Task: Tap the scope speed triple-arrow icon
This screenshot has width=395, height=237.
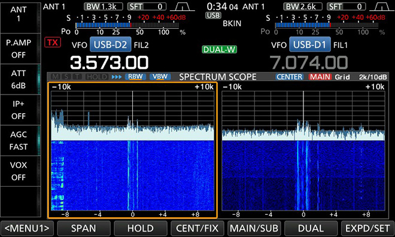Action: [116, 77]
